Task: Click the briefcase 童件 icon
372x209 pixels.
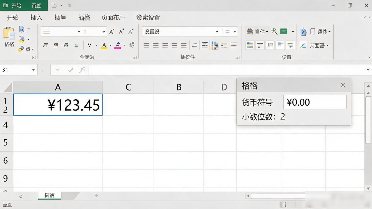Action: 250,31
